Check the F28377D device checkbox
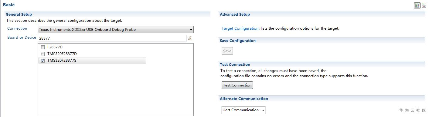The width and height of the screenshot is (429, 117). tap(43, 47)
